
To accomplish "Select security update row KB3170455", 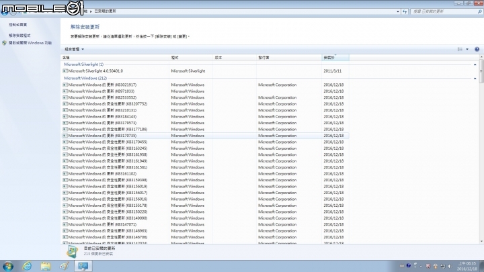I will (205, 142).
